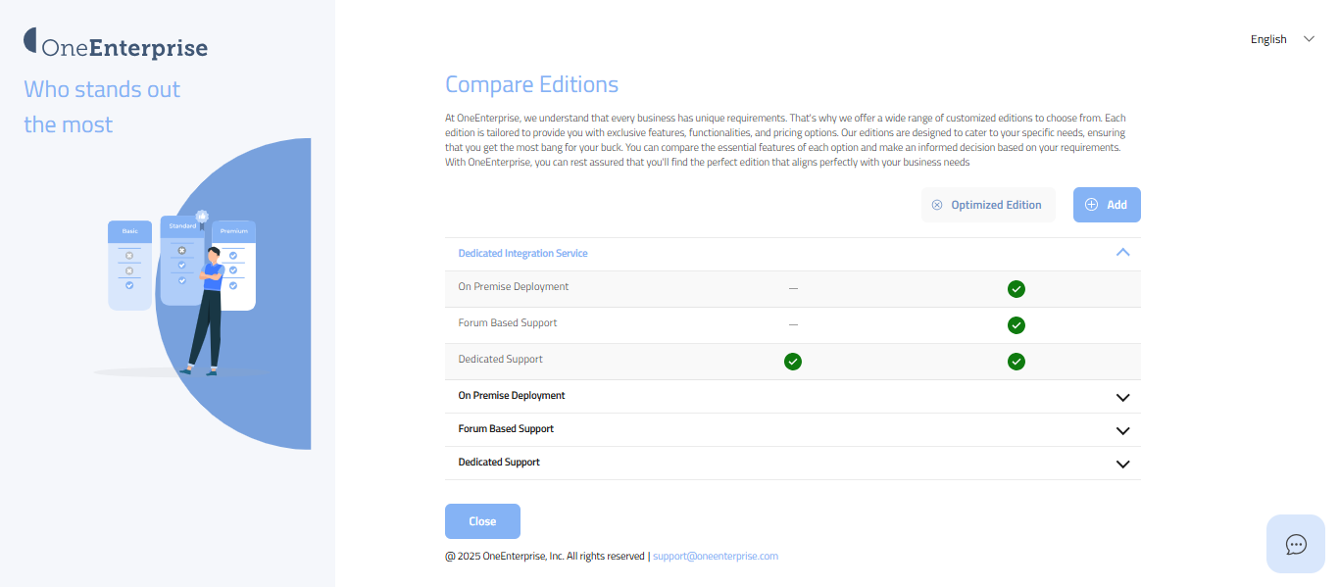Click the On Premise Deployment row label

coord(514,287)
